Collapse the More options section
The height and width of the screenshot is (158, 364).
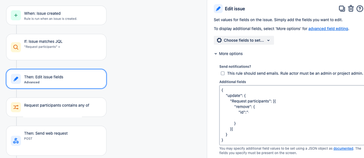228,54
